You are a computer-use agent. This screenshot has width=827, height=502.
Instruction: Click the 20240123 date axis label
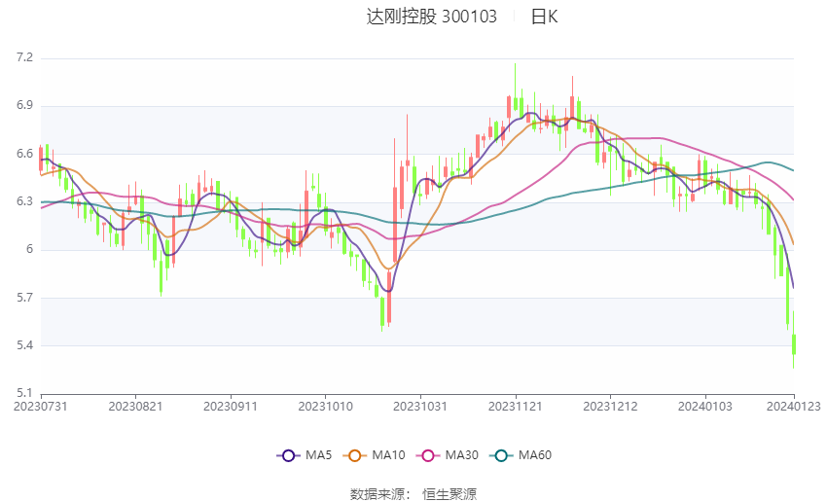click(x=794, y=407)
